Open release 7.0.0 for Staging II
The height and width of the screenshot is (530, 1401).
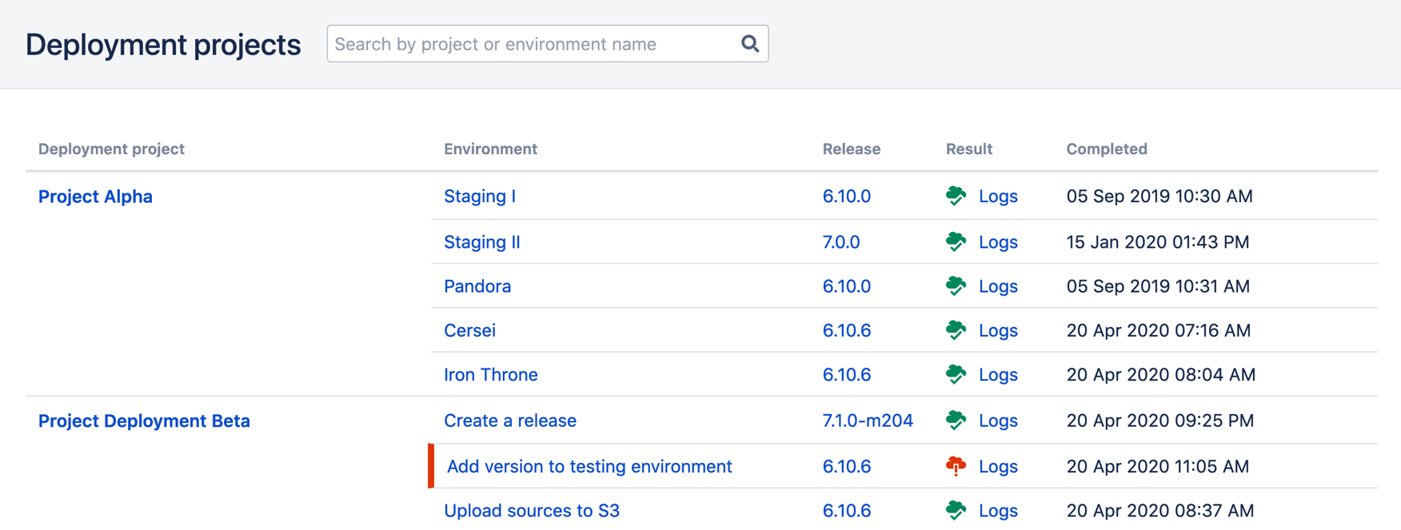click(x=841, y=241)
